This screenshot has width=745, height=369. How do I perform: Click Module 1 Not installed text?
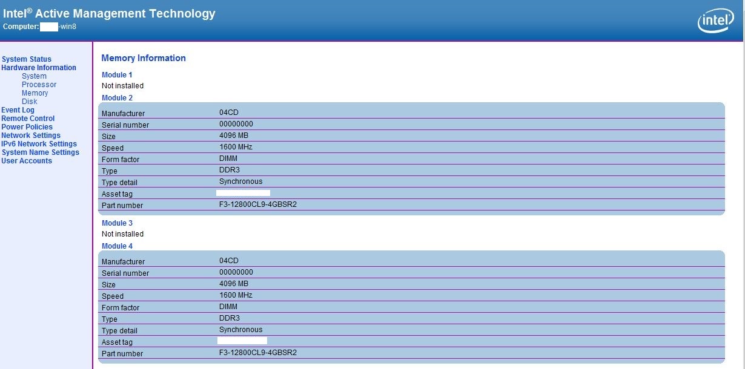(122, 86)
